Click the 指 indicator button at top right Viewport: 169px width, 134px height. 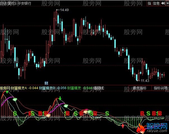tap(149, 3)
